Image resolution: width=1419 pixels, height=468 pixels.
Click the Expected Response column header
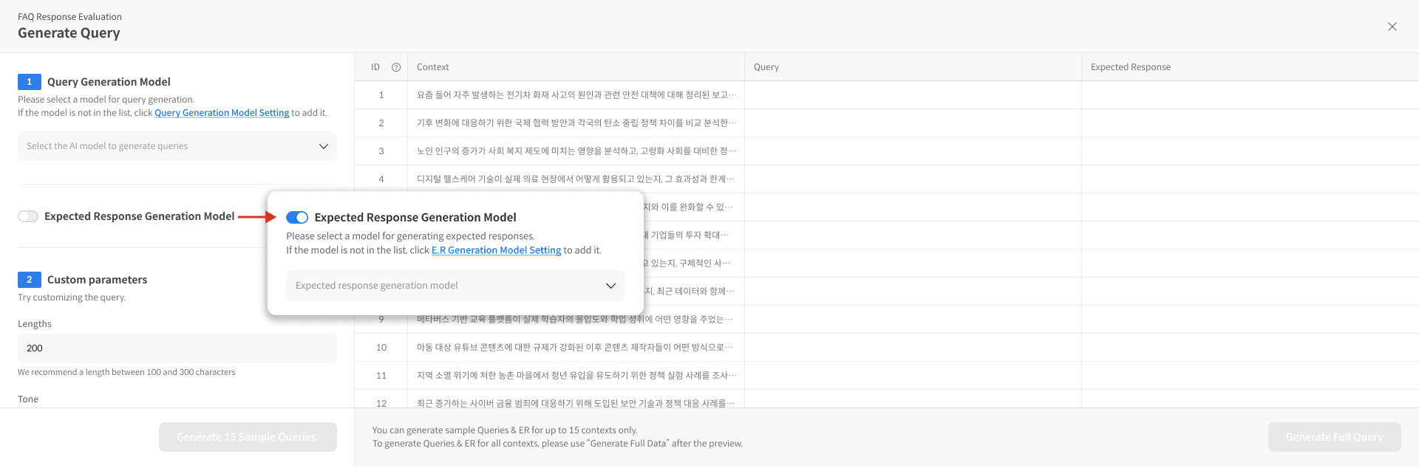coord(1130,67)
